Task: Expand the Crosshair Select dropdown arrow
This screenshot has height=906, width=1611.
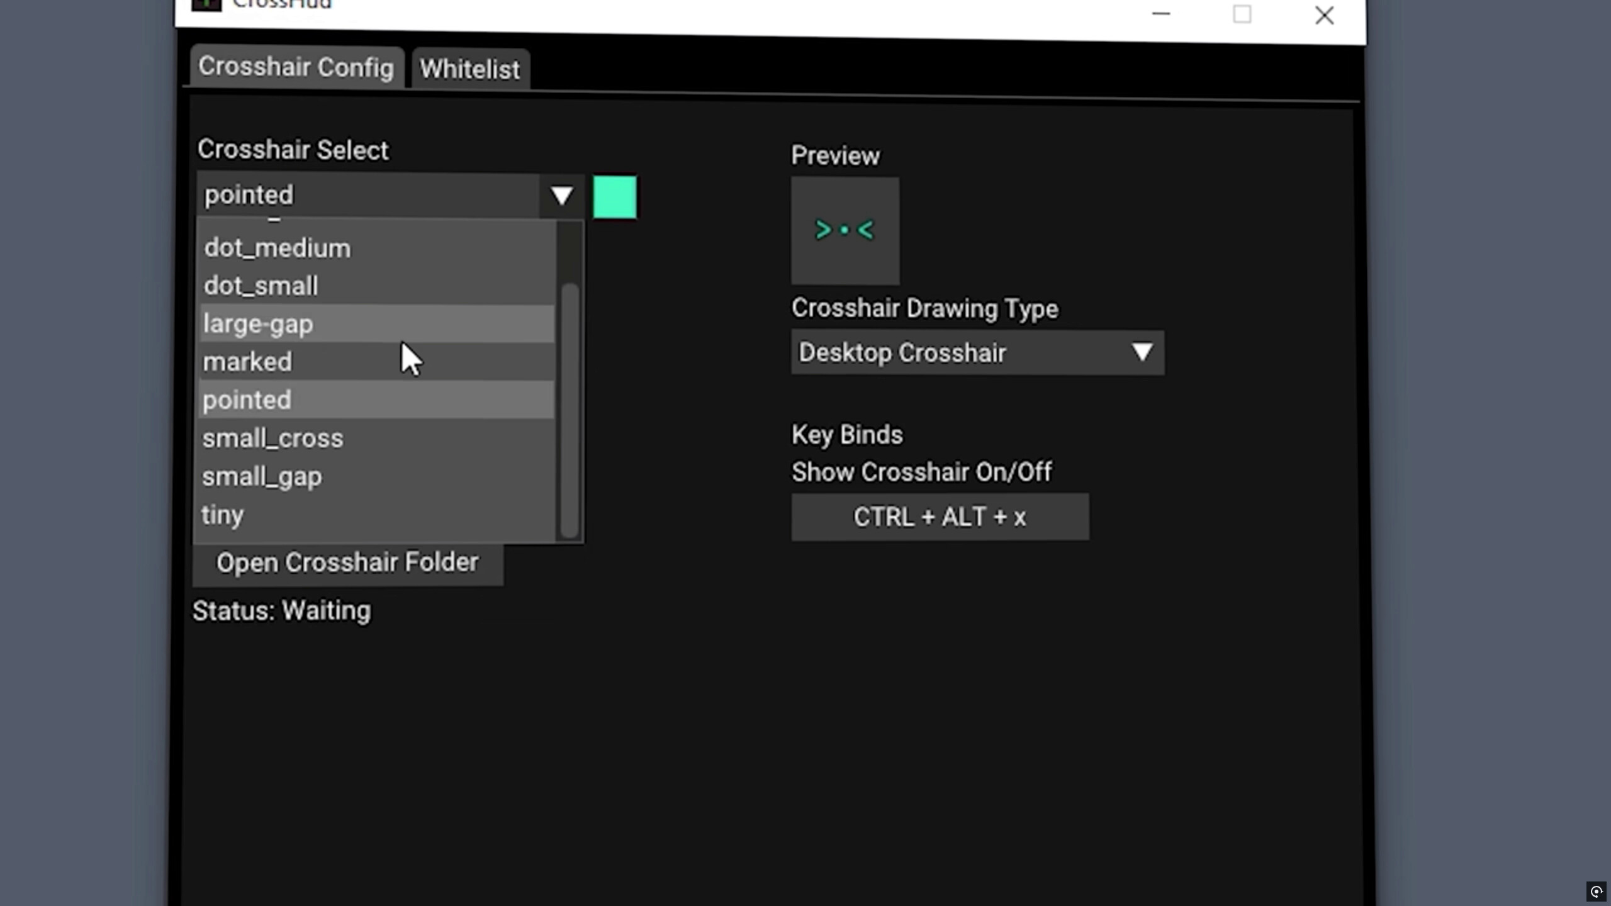Action: point(560,194)
